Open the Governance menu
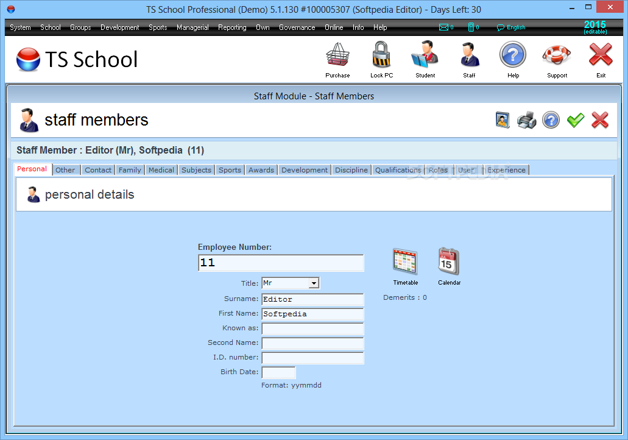Image resolution: width=628 pixels, height=440 pixels. point(297,27)
